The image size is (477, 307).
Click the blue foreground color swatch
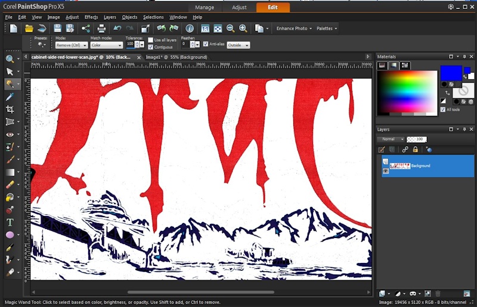click(451, 73)
